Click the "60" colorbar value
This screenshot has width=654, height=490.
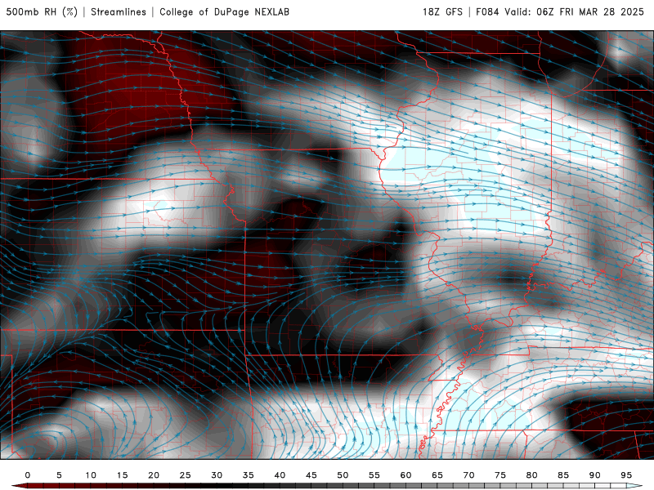point(405,475)
